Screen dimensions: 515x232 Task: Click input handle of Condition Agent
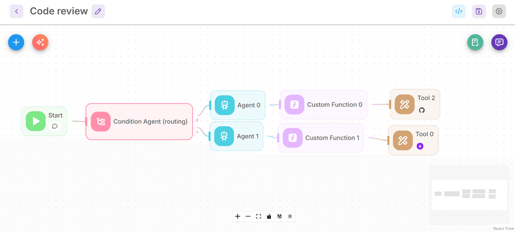(86, 122)
